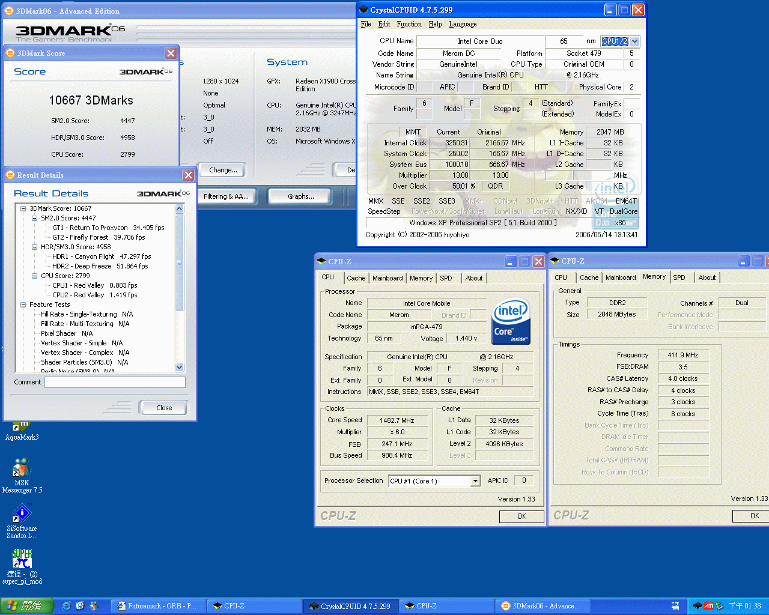The width and height of the screenshot is (769, 615).
Task: Open Filtering & AA... settings in 3DMark06
Action: 226,196
